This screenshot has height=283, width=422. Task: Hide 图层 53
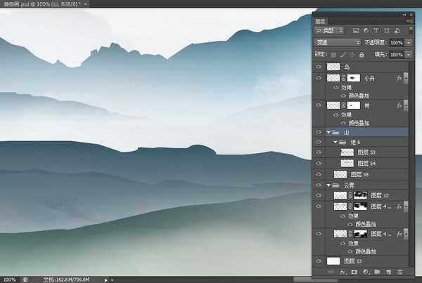pyautogui.click(x=319, y=152)
